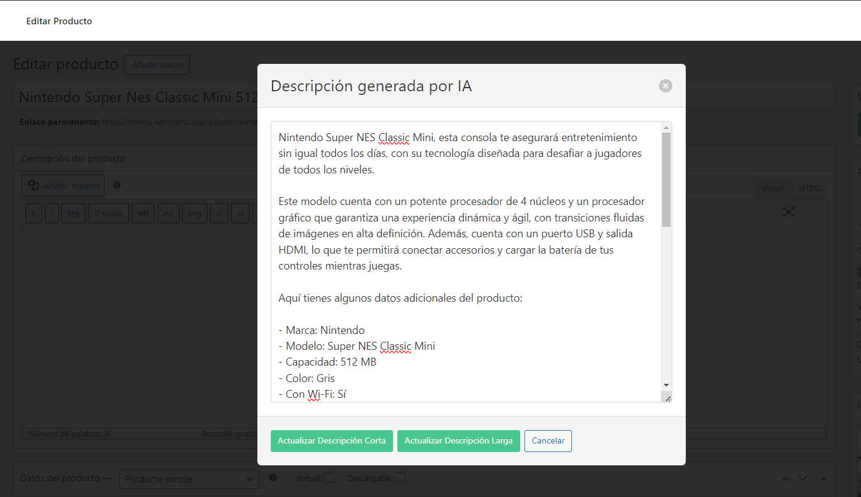Enable the Virtual checkbox

pos(329,478)
